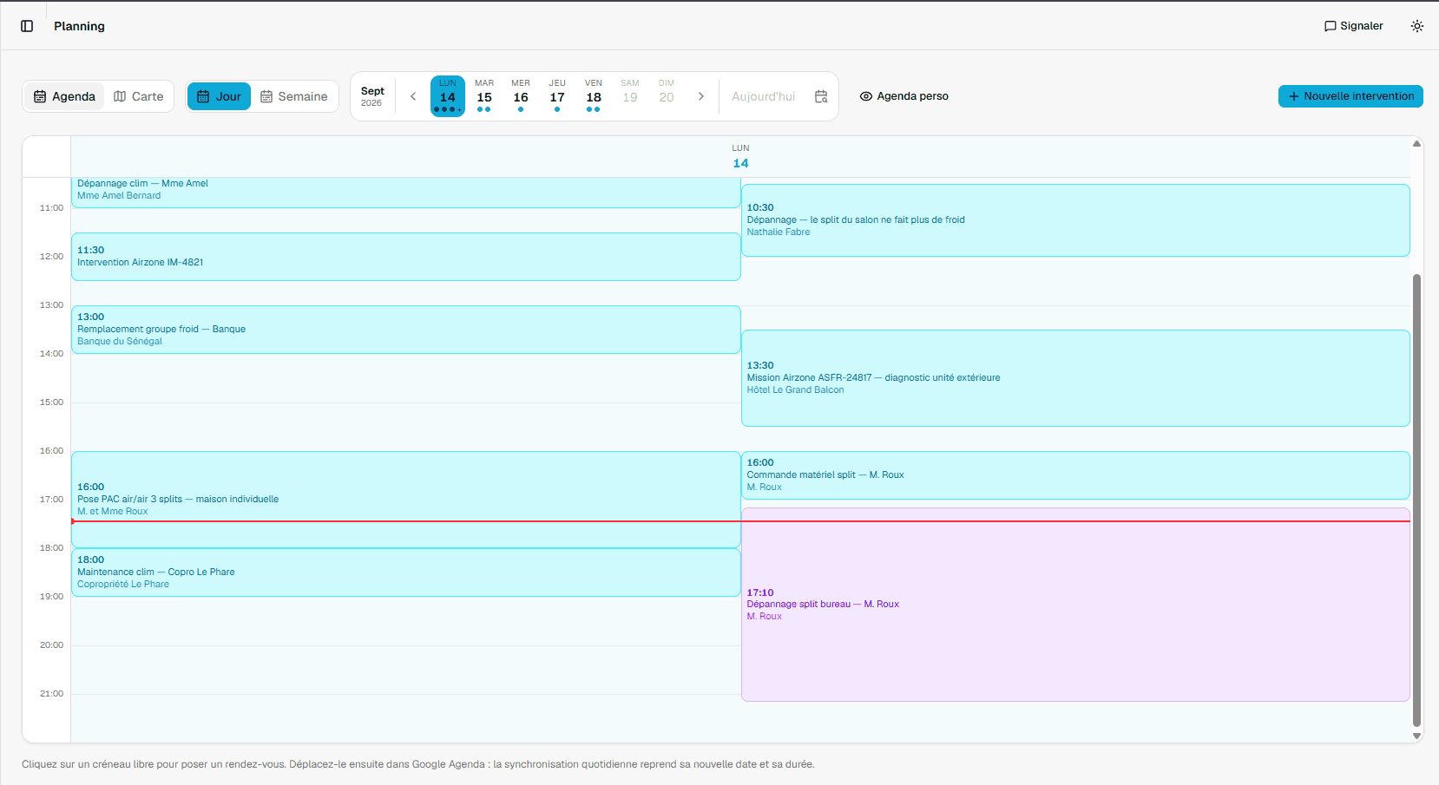1439x785 pixels.
Task: Toggle Agenda perso visibility
Action: (x=904, y=96)
